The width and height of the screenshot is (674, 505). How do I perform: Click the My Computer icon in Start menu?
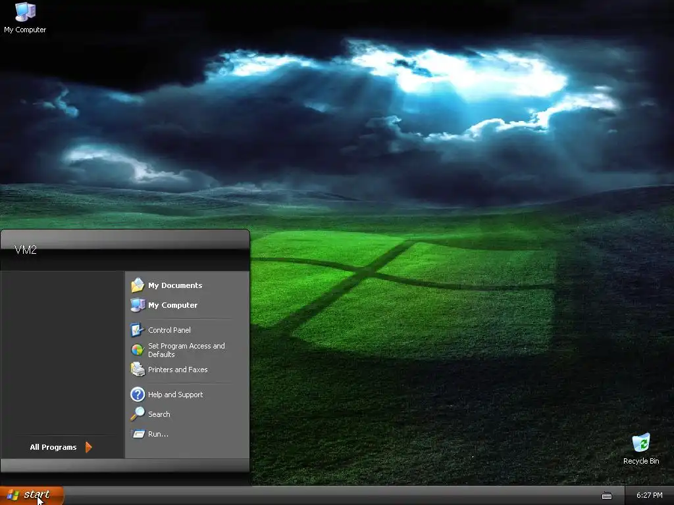click(x=138, y=305)
